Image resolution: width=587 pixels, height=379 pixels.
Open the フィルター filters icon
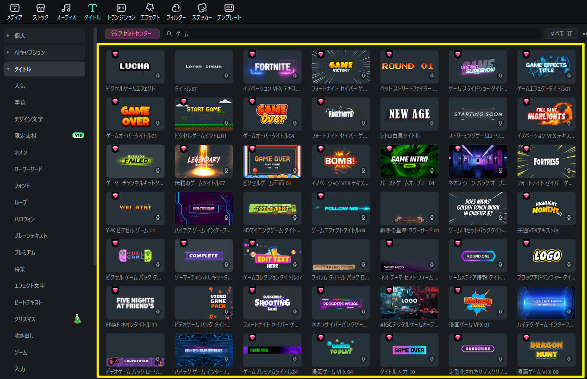(x=176, y=8)
